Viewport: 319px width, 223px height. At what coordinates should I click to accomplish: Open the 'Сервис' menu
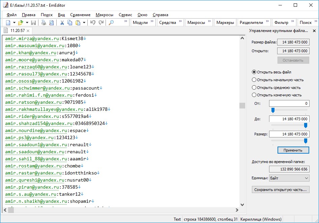125,15
